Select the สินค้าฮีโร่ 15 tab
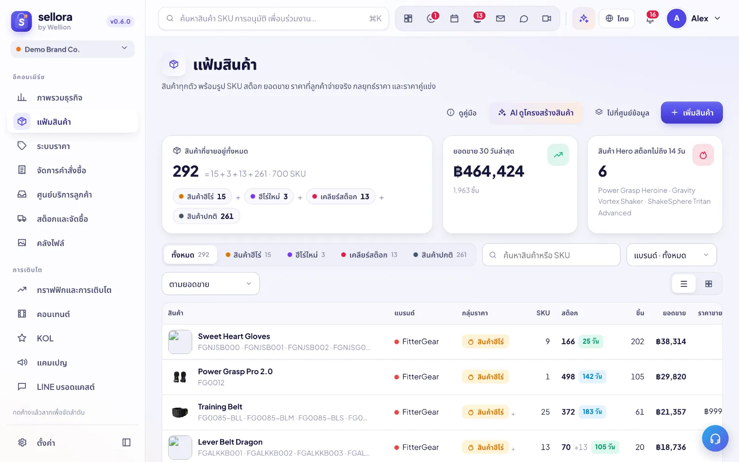Viewport: 739px width, 462px height. click(248, 255)
